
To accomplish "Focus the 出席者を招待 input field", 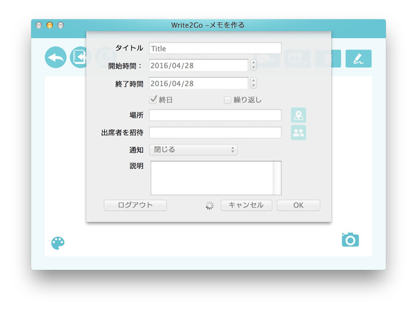I will (x=215, y=132).
